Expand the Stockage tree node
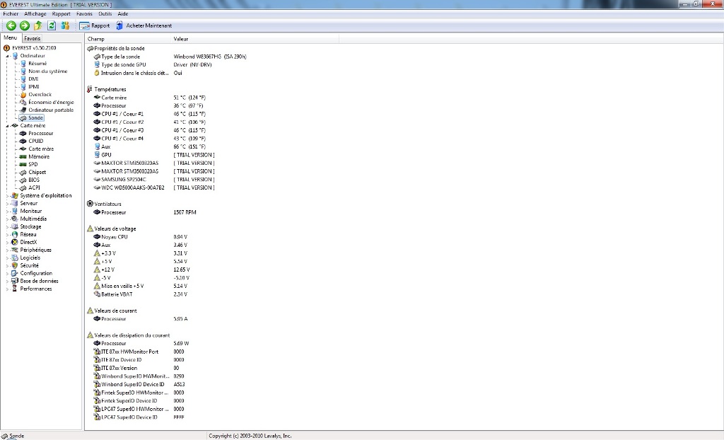724x440 pixels. (8, 226)
